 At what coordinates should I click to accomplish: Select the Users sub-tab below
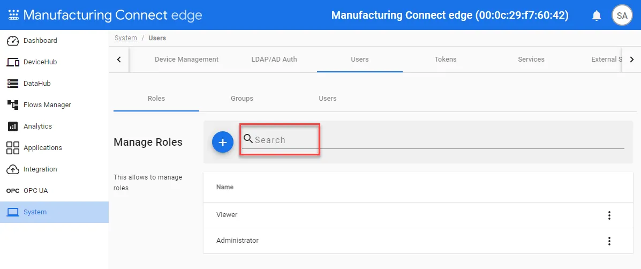tap(327, 99)
